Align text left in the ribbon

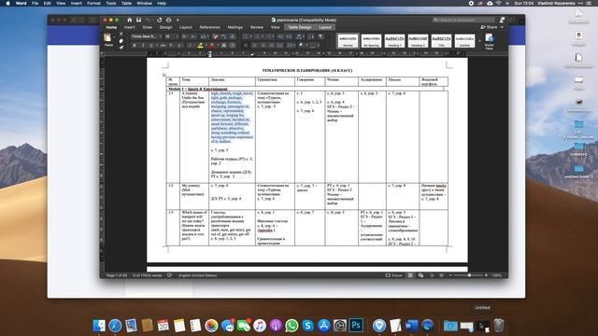(x=246, y=46)
